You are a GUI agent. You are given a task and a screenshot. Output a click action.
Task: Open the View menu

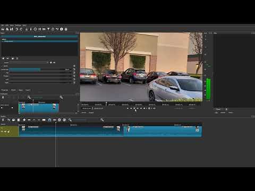12,25
